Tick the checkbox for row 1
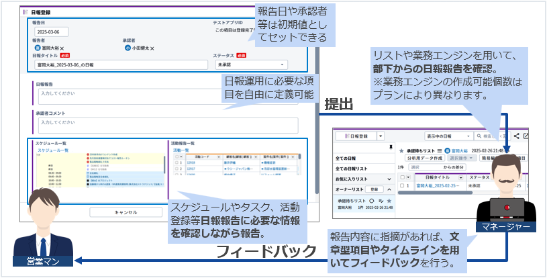 click(402, 186)
